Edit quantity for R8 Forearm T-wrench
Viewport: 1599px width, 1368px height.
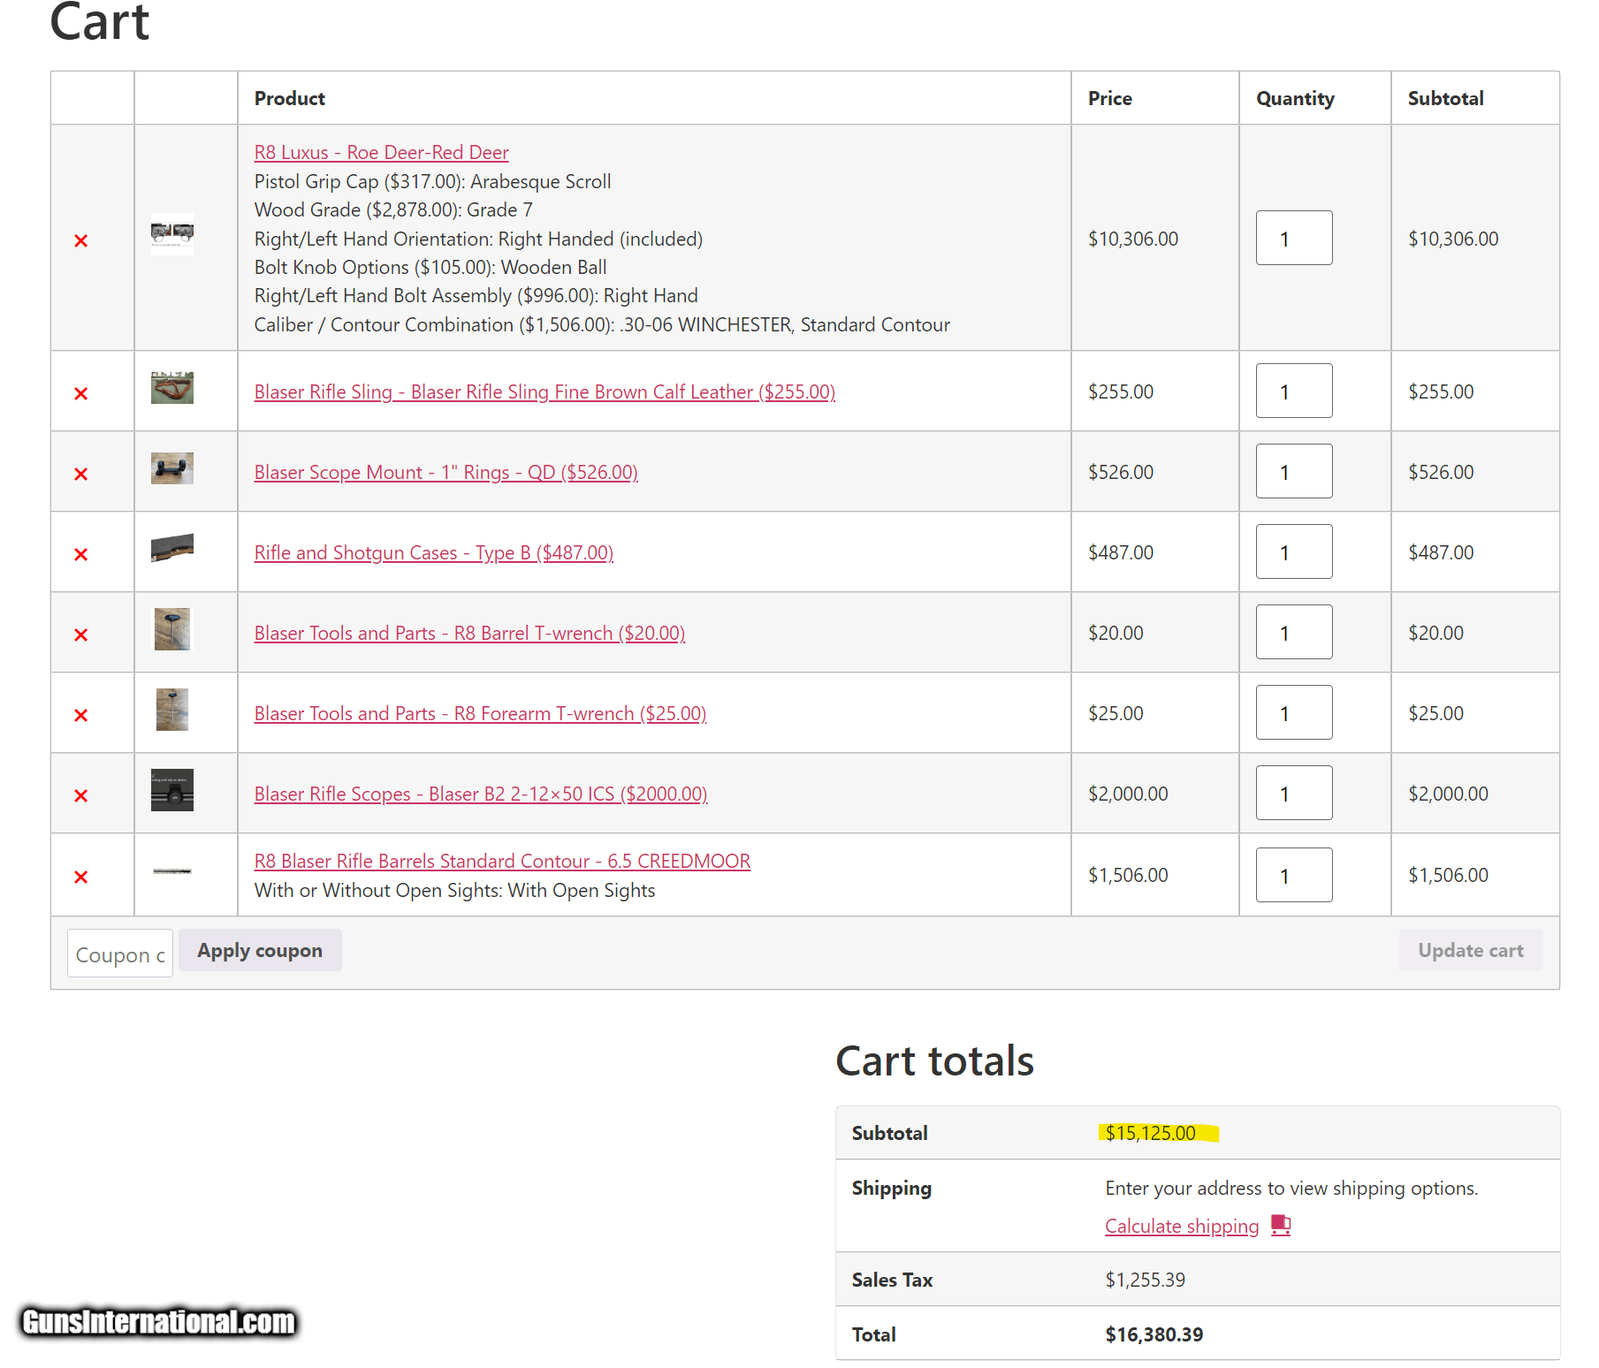pos(1293,712)
